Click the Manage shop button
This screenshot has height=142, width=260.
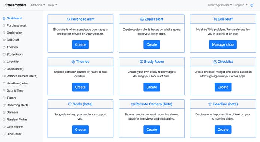click(x=223, y=44)
